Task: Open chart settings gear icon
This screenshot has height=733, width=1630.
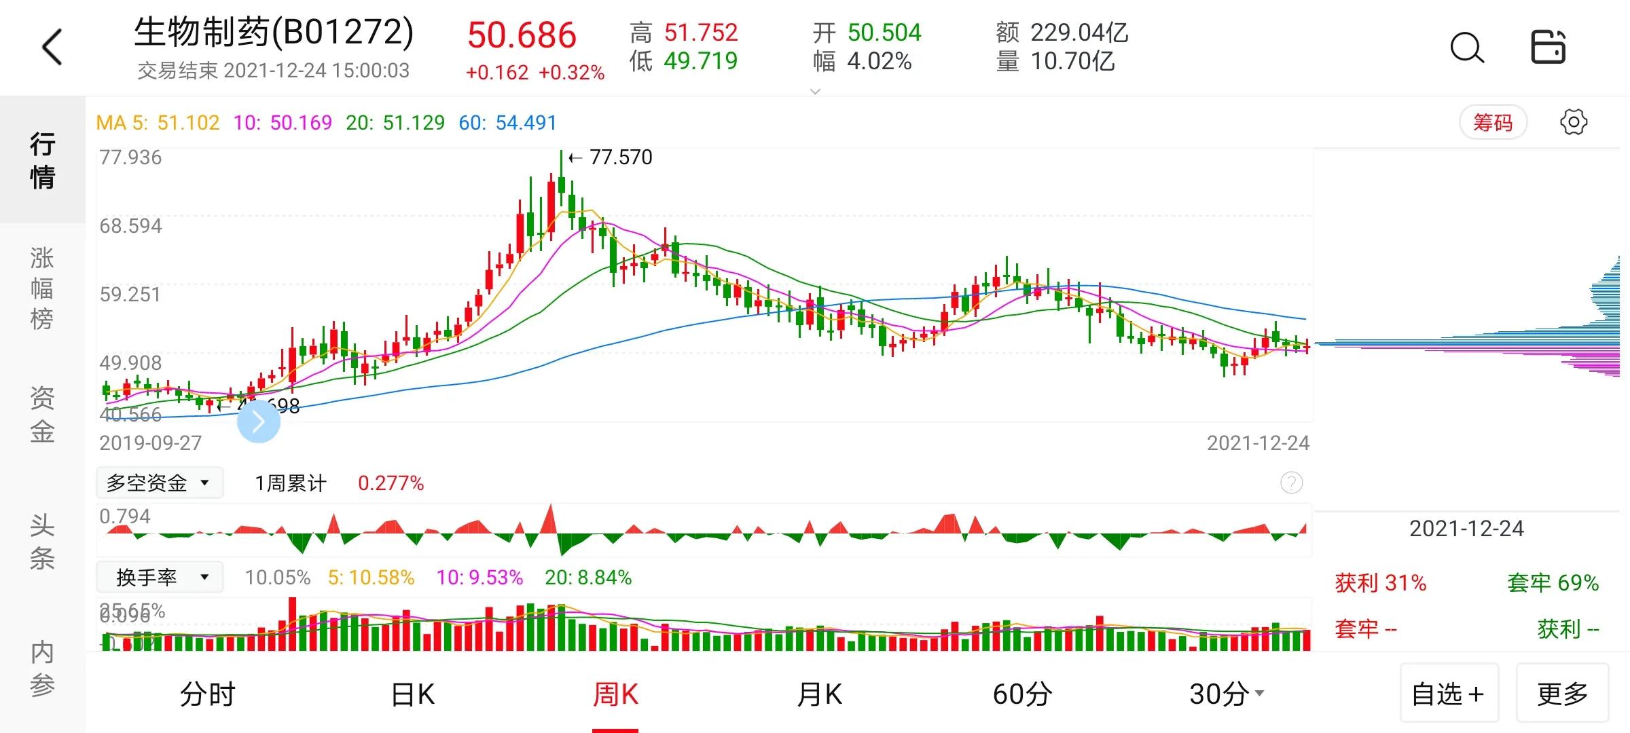Action: pos(1574,123)
